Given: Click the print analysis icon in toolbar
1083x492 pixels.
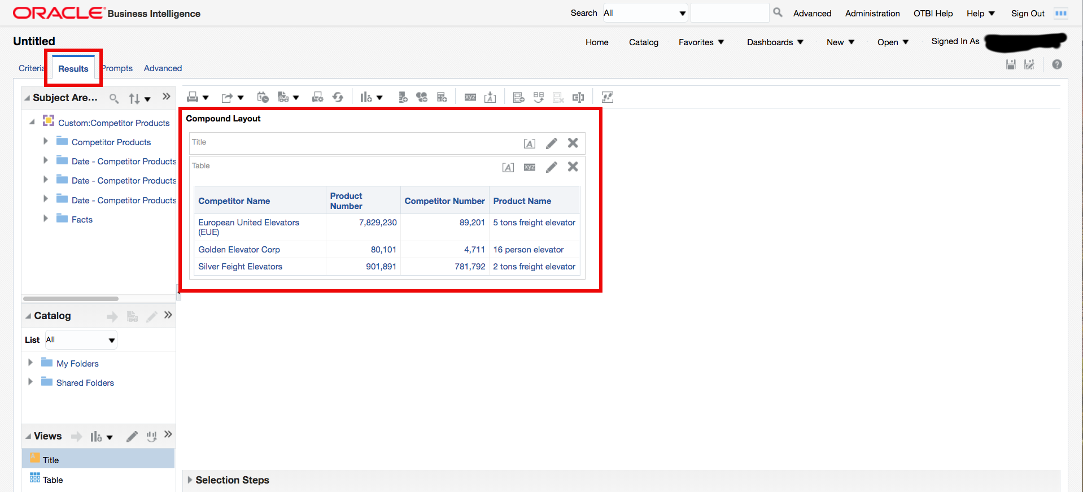Looking at the screenshot, I should [x=193, y=97].
